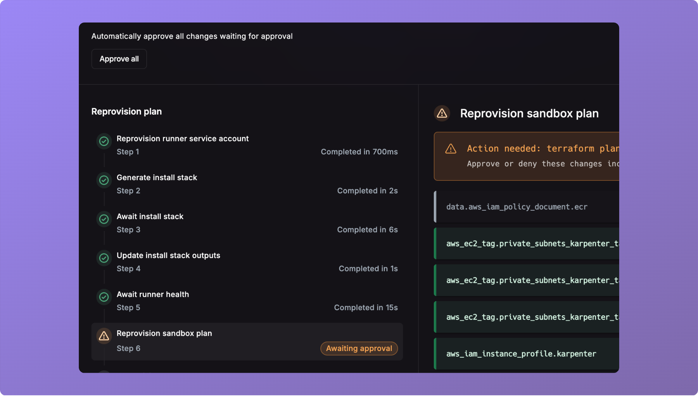
Task: Open step 2 Generate install stack
Action: click(x=157, y=178)
